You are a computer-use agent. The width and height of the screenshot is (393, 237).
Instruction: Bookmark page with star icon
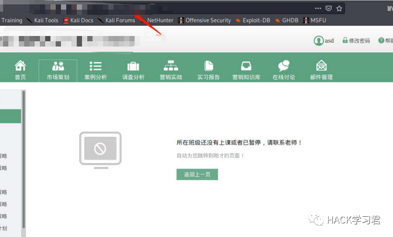(x=339, y=8)
